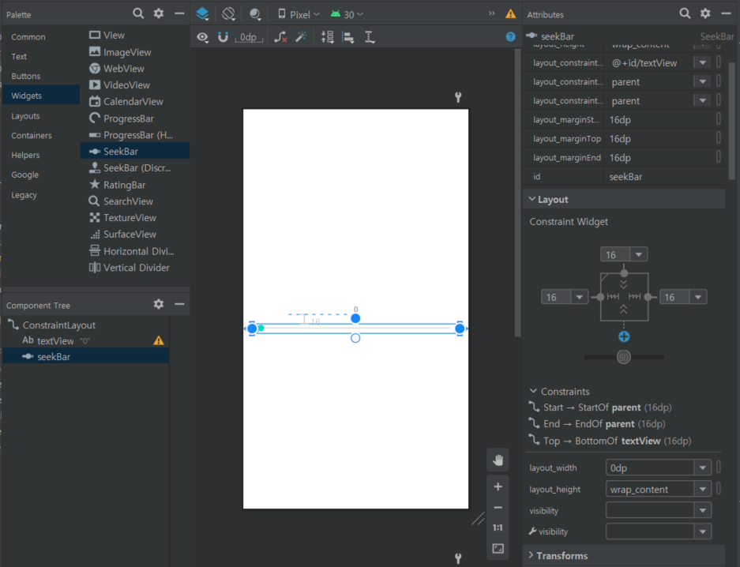The image size is (740, 567).
Task: Click the orientation for preview icon
Action: click(228, 13)
